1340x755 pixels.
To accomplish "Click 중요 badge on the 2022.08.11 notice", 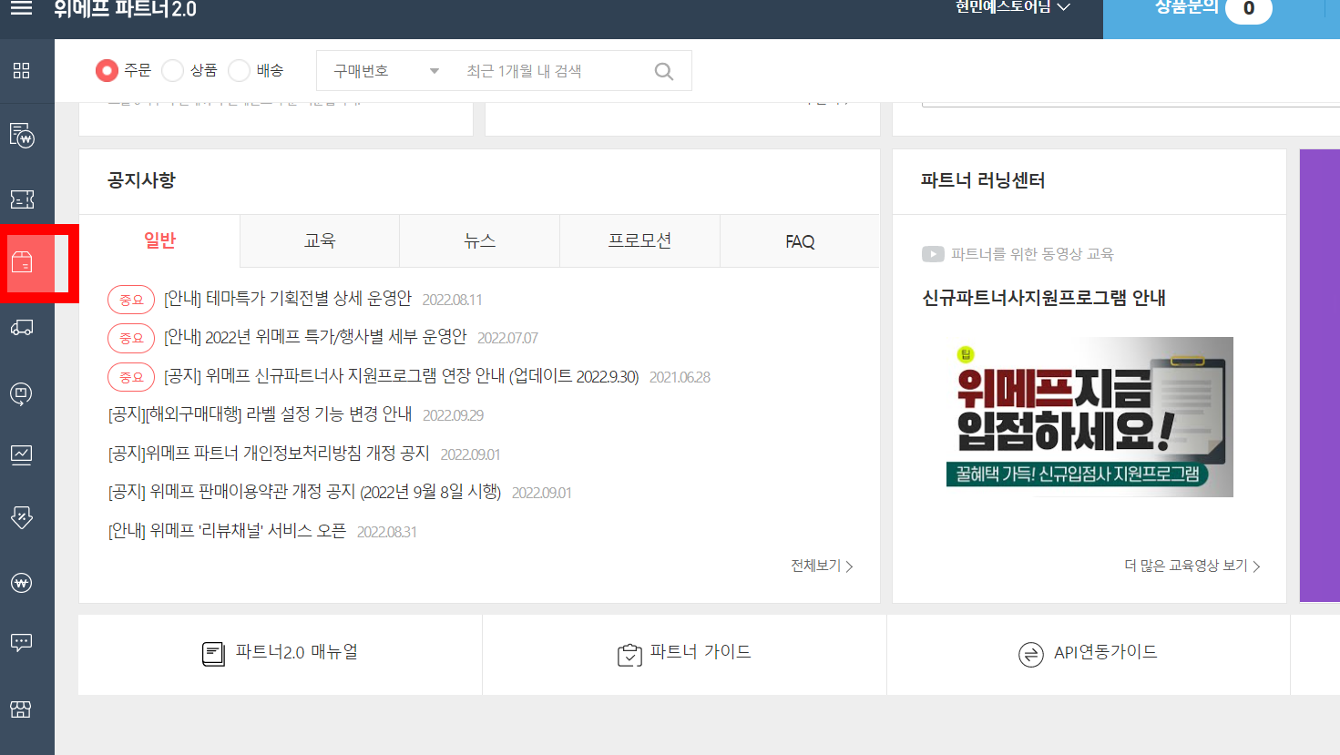I will tap(131, 300).
